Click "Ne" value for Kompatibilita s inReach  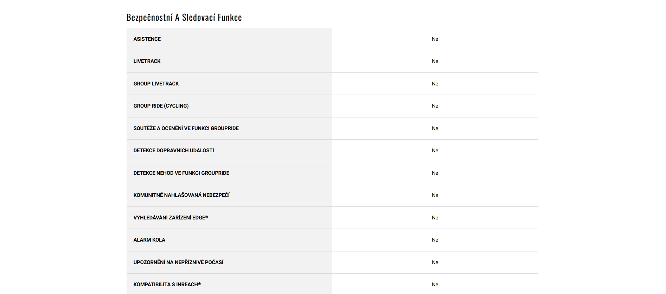pyautogui.click(x=435, y=285)
